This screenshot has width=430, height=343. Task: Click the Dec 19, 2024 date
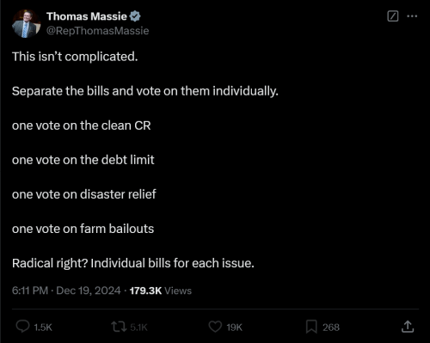[x=89, y=291]
